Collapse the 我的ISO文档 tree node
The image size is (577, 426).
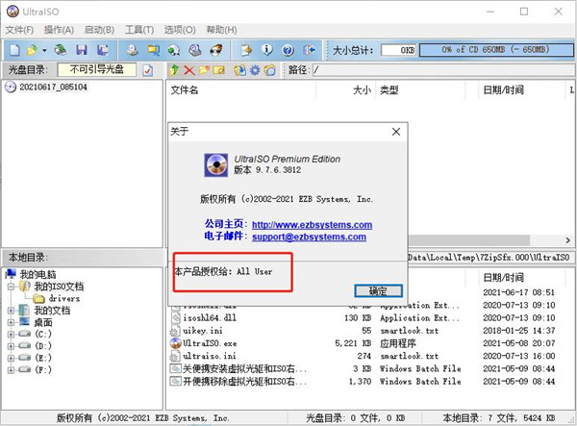[11, 287]
